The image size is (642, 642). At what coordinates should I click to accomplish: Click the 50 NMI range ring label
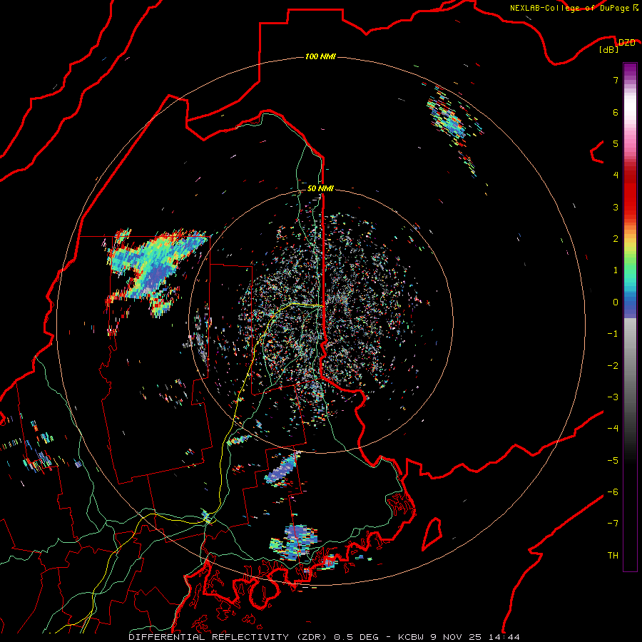pyautogui.click(x=320, y=188)
